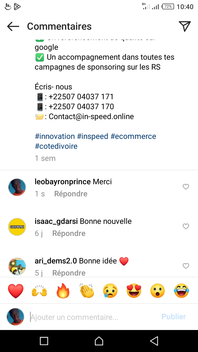Insert surprised face emoji
198x352 pixels.
pyautogui.click(x=158, y=291)
